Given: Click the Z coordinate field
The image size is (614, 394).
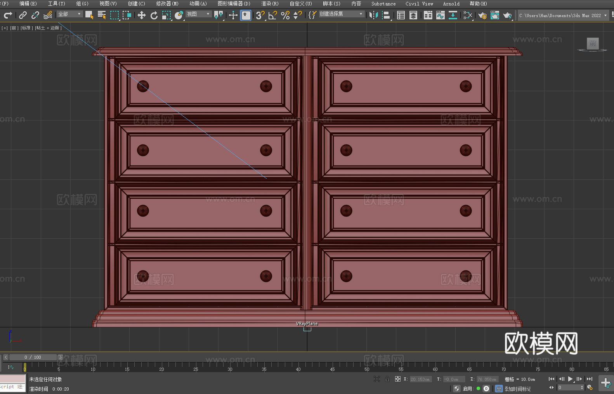Looking at the screenshot, I should (487, 379).
